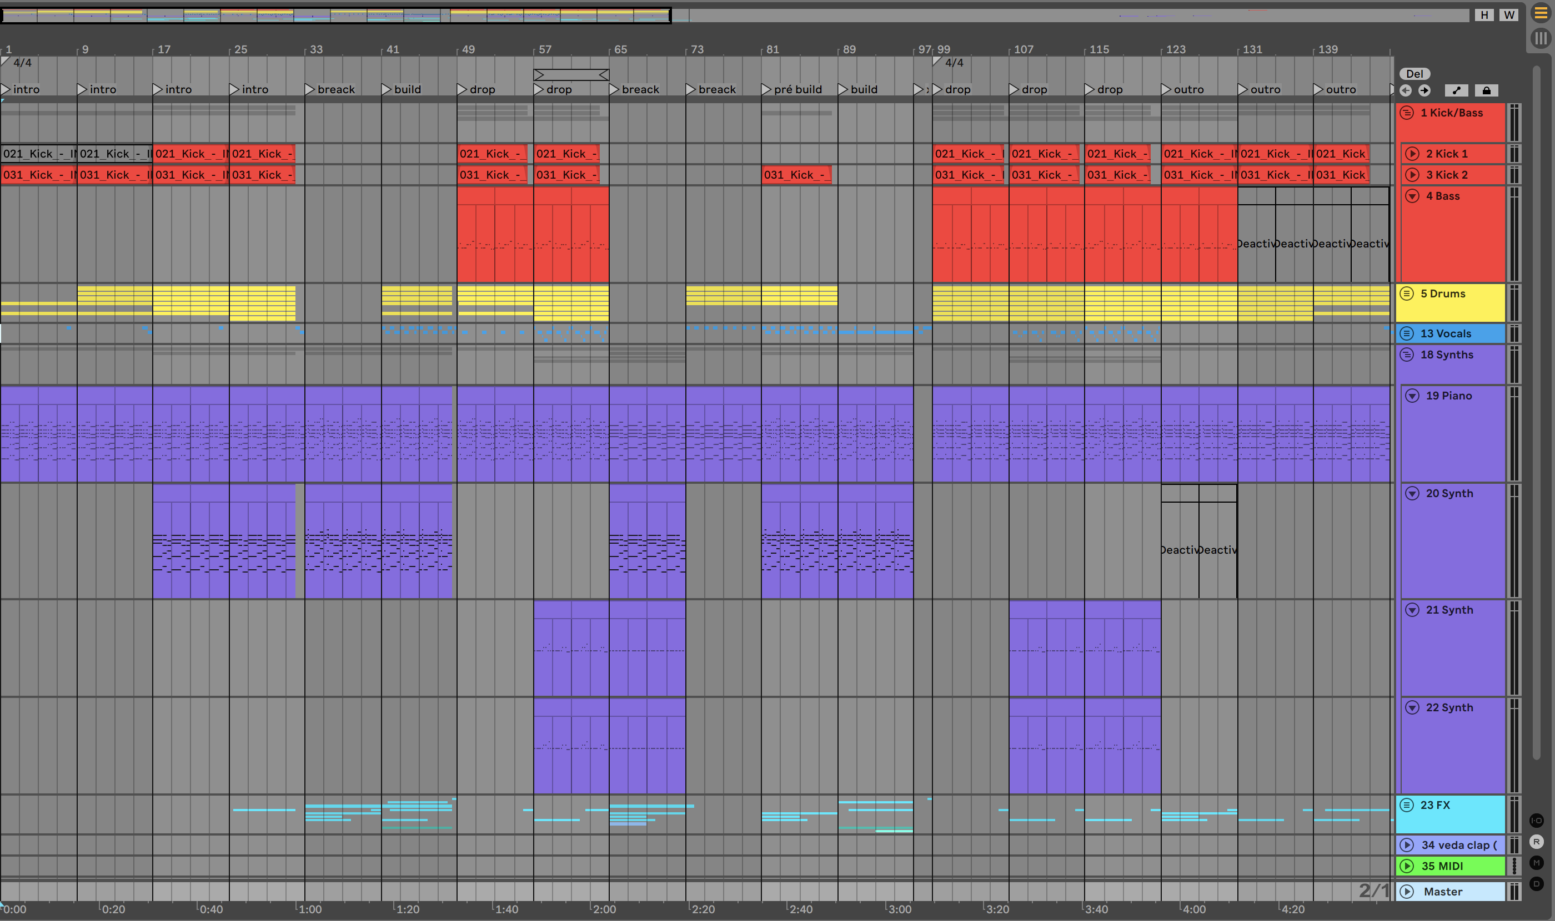Collapse the 19 Piano track
This screenshot has width=1555, height=921.
coord(1412,396)
